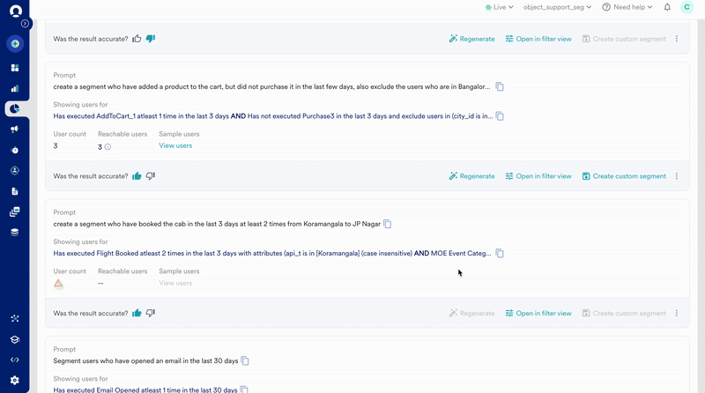Image resolution: width=705 pixels, height=393 pixels.
Task: Copy the email opened prompt text
Action: point(245,360)
